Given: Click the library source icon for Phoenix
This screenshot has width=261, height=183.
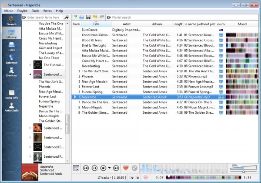Looking at the screenshot, I should coord(221,76).
